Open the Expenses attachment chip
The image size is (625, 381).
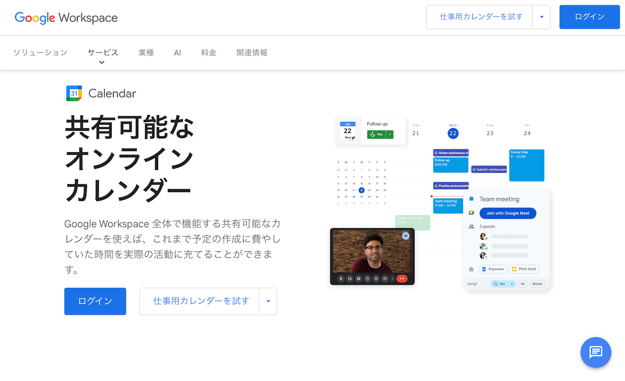493,269
